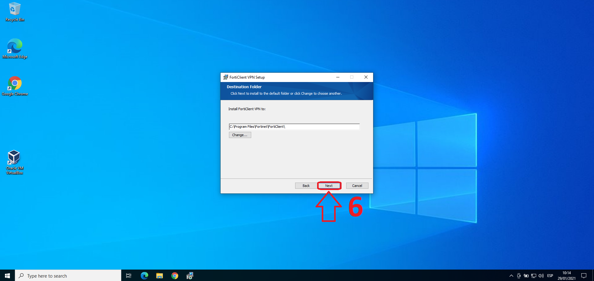Launch Edge from the taskbar

pos(144,275)
